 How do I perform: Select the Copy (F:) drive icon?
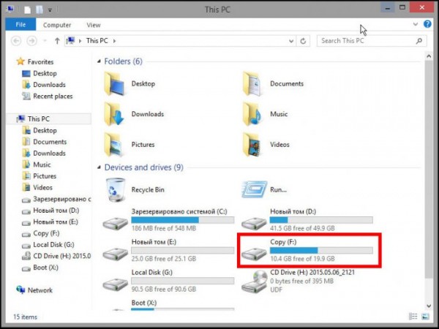click(254, 254)
